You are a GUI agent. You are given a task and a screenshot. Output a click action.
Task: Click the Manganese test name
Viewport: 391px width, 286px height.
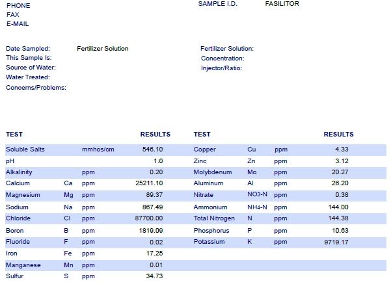click(x=23, y=265)
